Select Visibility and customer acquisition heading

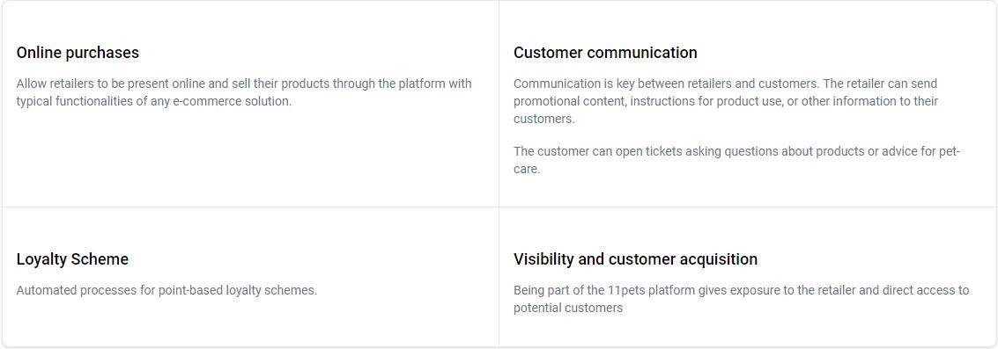[x=635, y=259]
